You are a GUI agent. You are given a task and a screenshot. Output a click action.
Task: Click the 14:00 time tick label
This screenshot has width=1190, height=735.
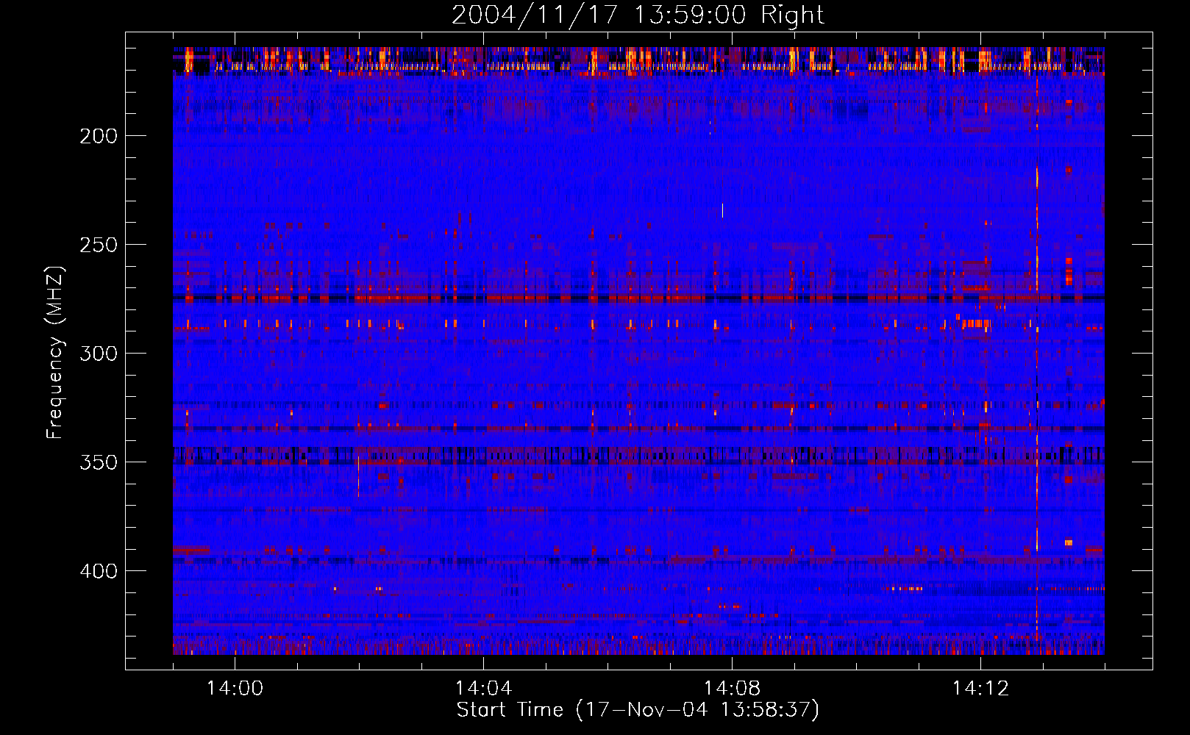click(x=235, y=689)
